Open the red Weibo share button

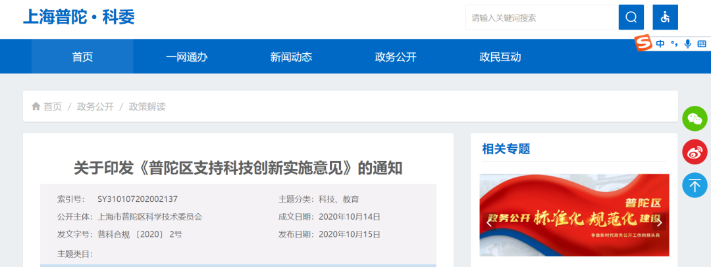tap(695, 152)
